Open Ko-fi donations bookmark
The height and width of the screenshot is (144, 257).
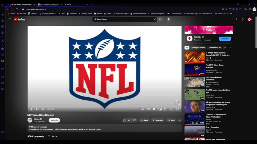(x=174, y=14)
